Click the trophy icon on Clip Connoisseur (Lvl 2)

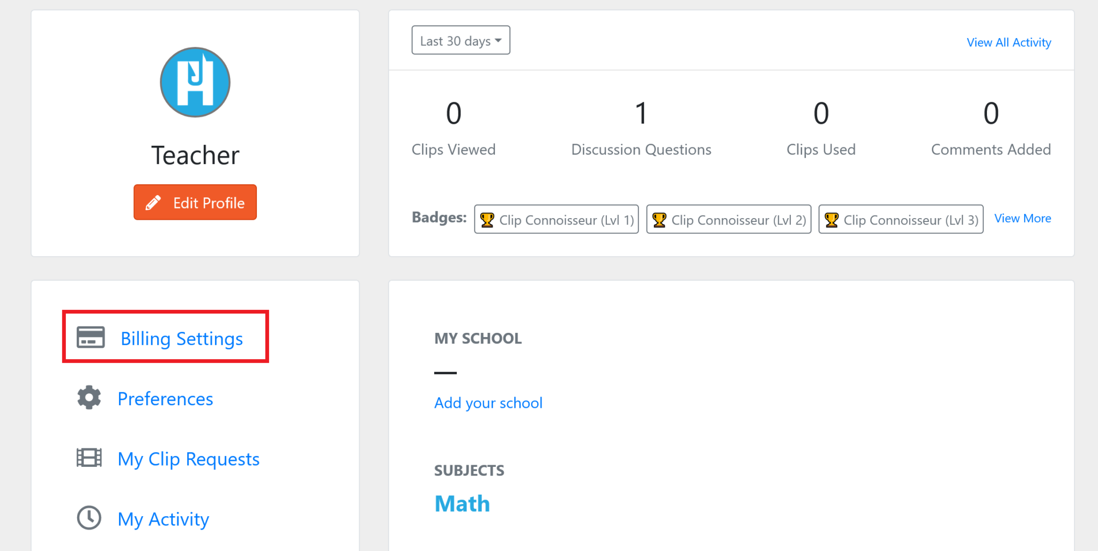(x=660, y=219)
